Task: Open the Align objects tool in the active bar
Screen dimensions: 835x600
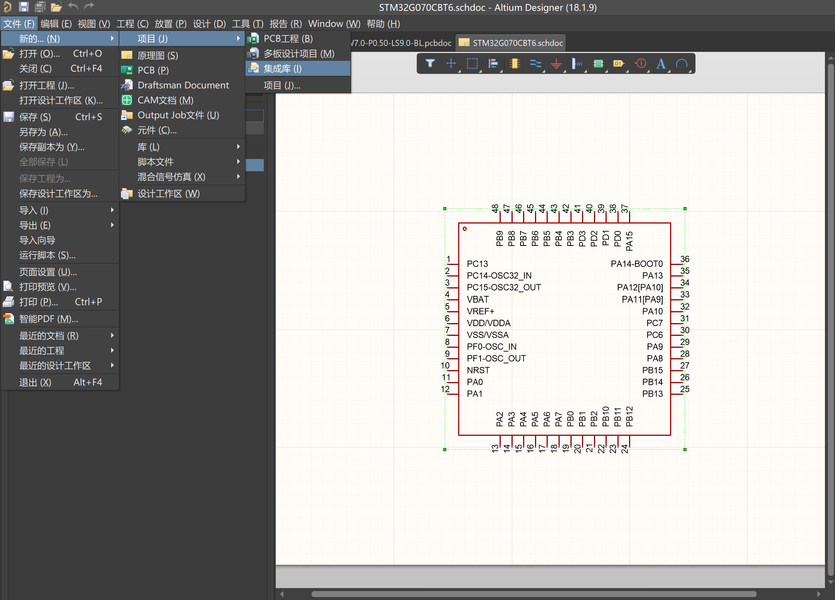Action: tap(493, 63)
